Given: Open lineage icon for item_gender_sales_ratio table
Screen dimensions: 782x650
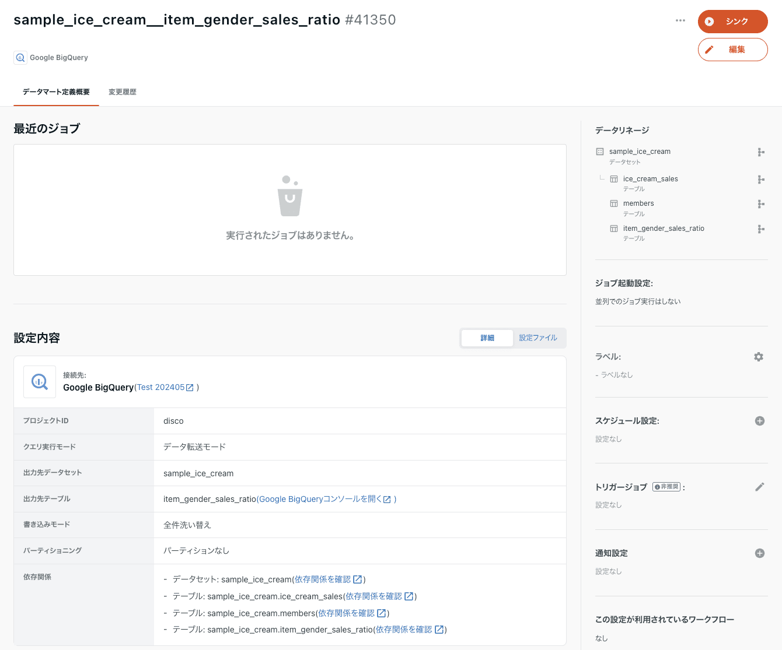Looking at the screenshot, I should tap(761, 229).
